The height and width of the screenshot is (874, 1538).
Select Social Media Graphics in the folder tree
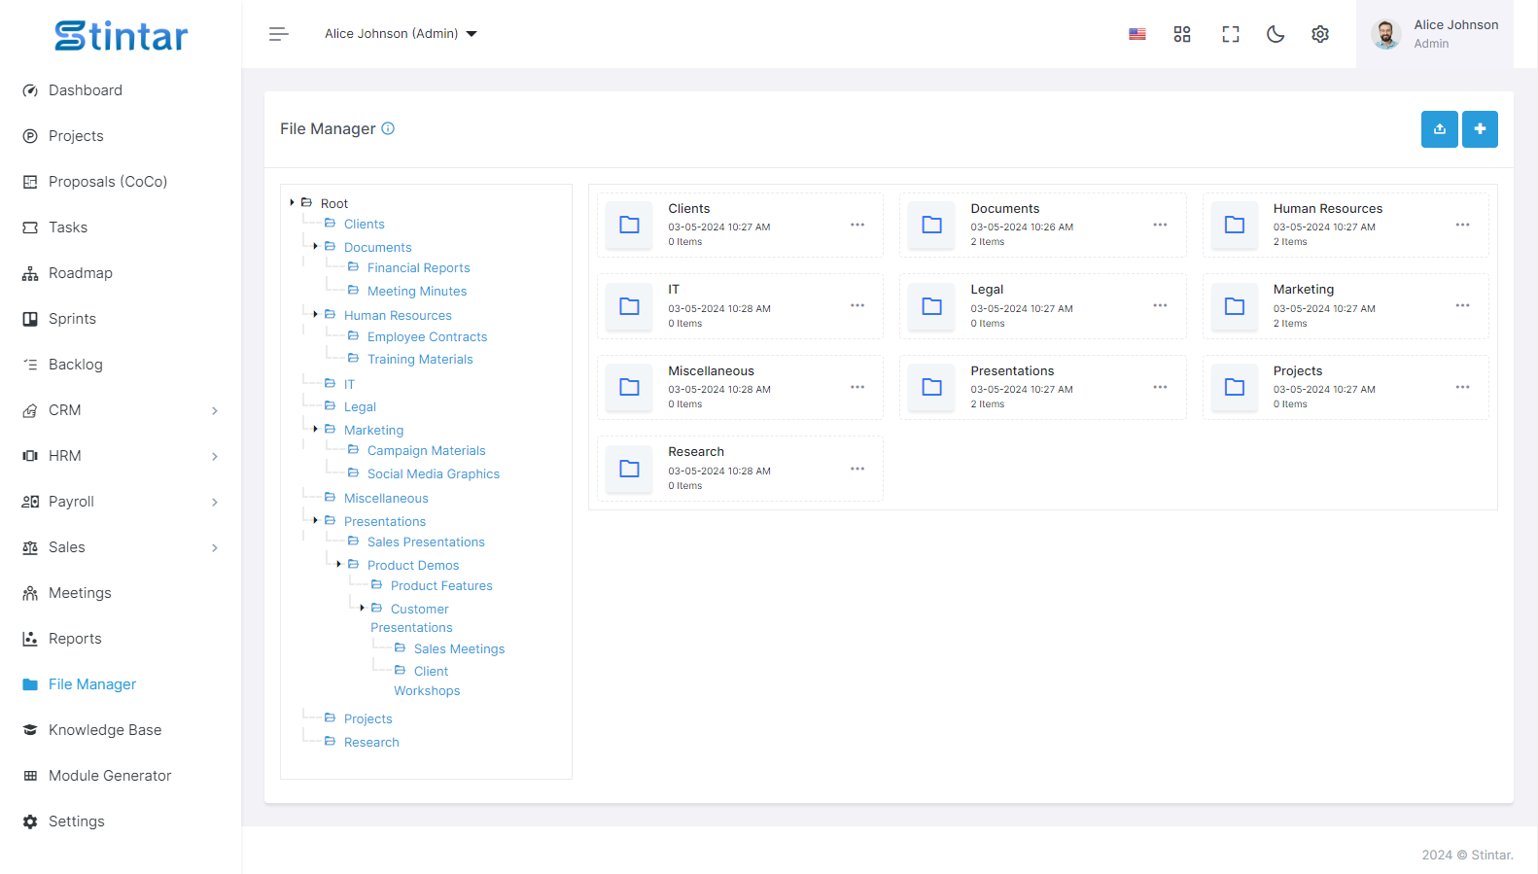click(x=433, y=473)
